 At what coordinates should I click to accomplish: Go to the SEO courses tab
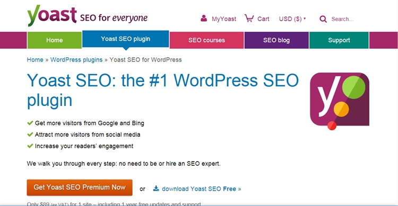click(x=206, y=40)
